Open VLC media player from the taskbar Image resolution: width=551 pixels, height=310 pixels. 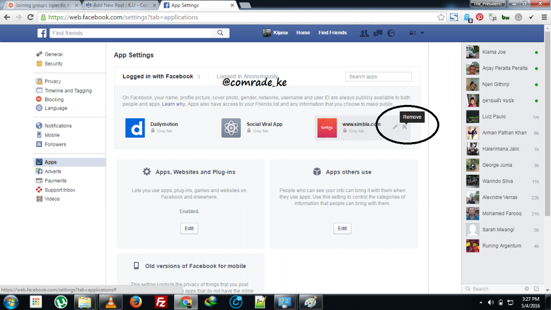click(111, 302)
